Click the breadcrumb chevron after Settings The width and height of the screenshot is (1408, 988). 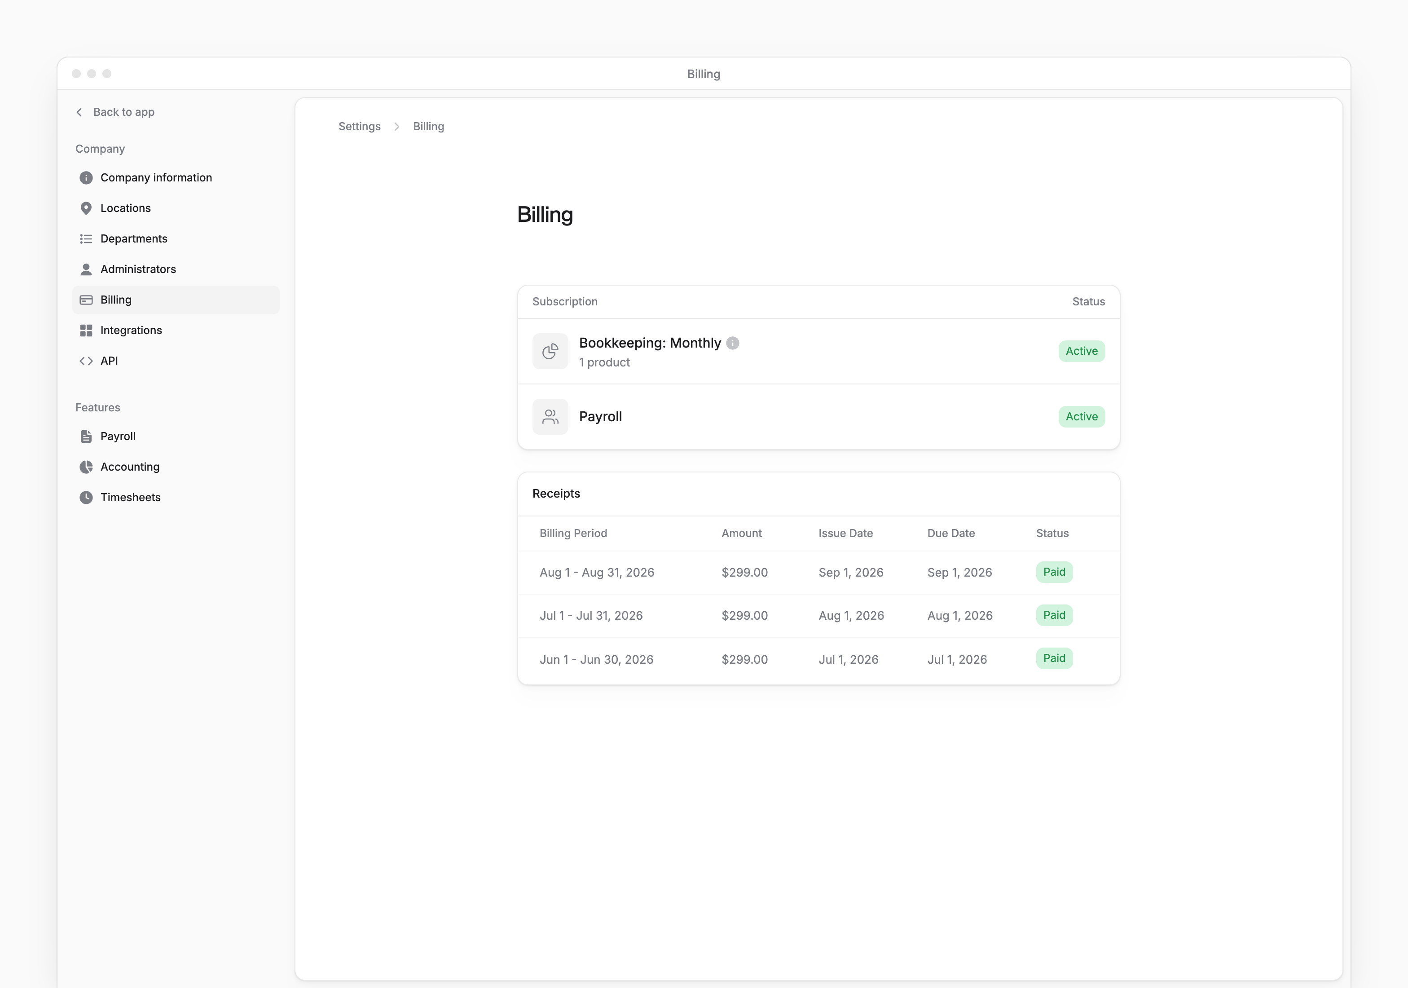(397, 127)
